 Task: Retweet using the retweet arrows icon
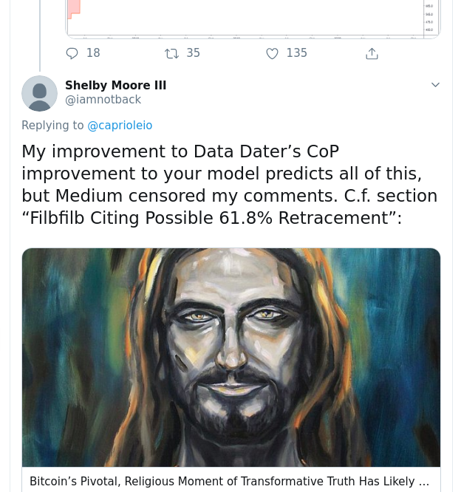(171, 54)
